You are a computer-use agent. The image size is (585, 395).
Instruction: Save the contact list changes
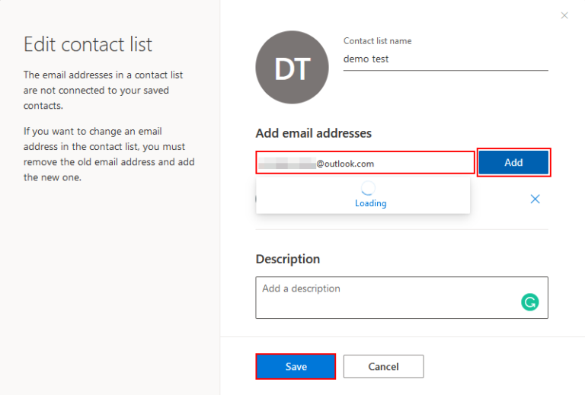coord(296,367)
